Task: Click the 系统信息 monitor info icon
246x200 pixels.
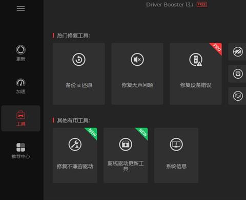Action: 176,144
